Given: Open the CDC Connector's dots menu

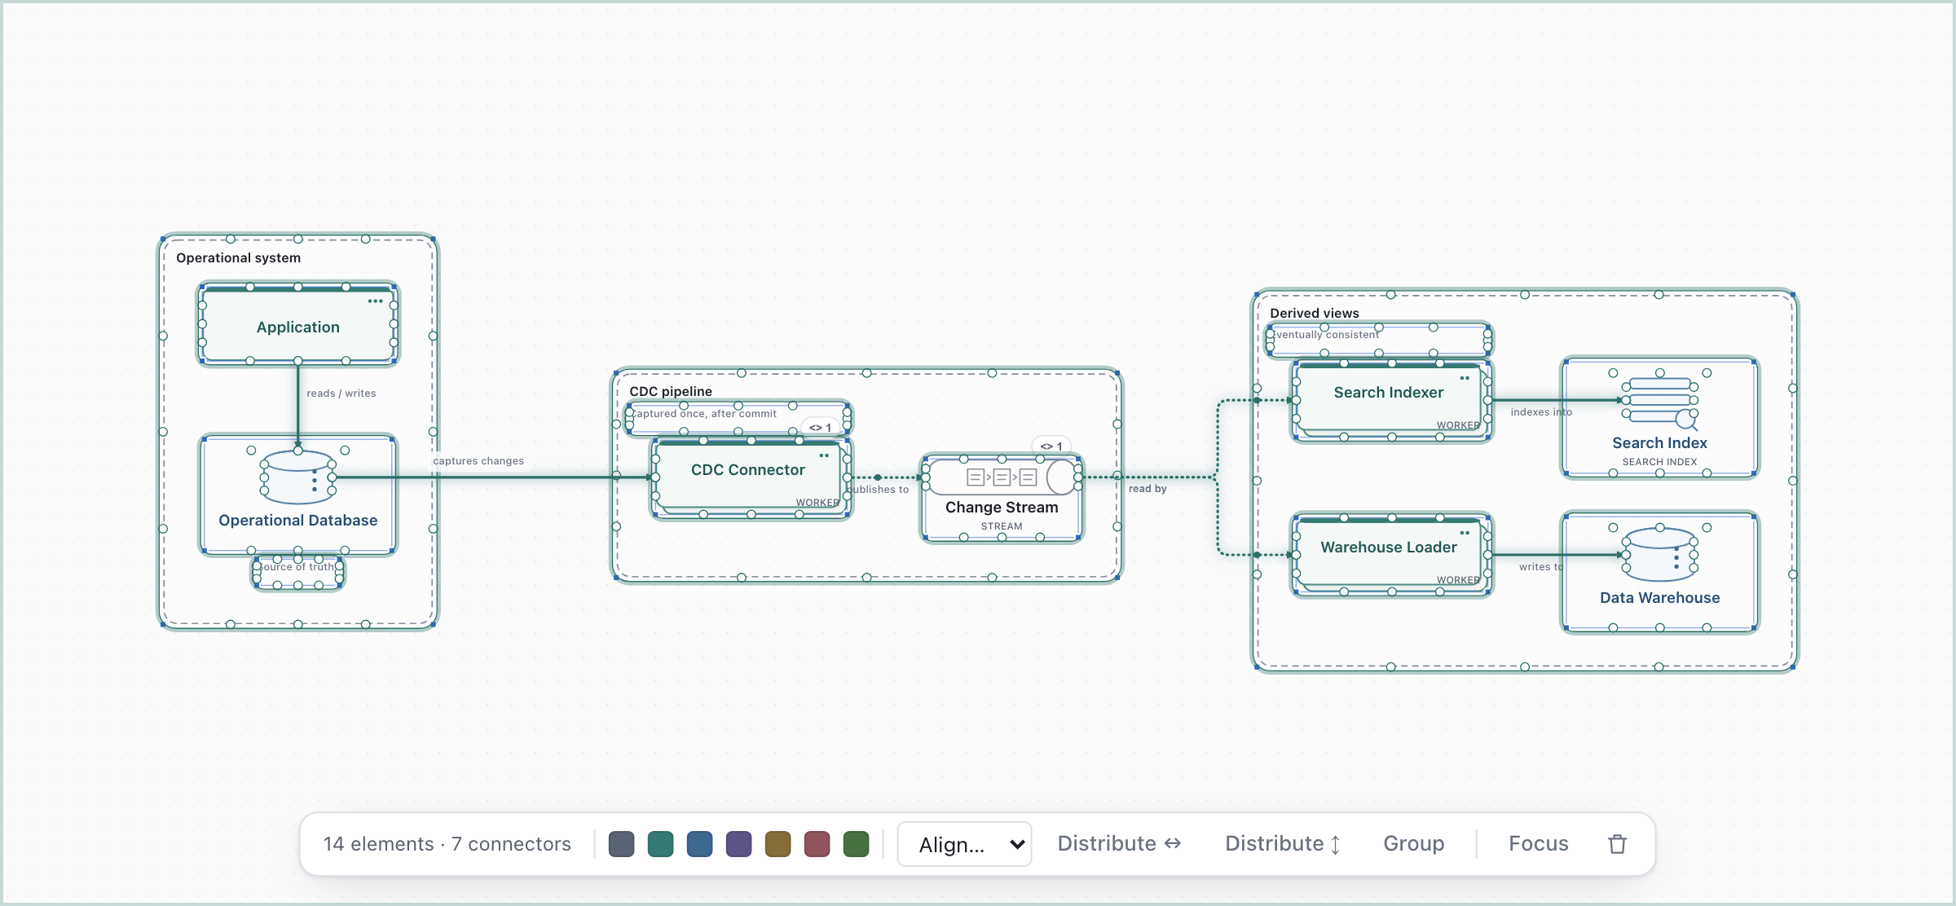Looking at the screenshot, I should [824, 455].
